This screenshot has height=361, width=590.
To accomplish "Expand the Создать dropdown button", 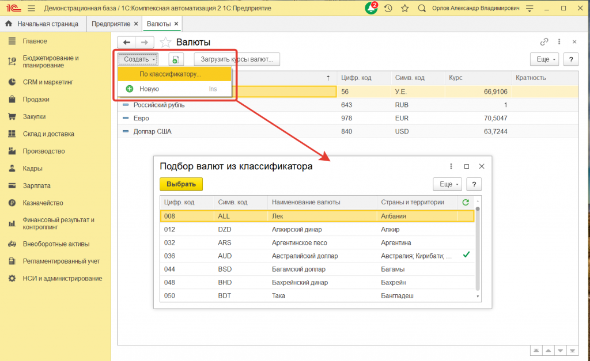I will [x=138, y=59].
